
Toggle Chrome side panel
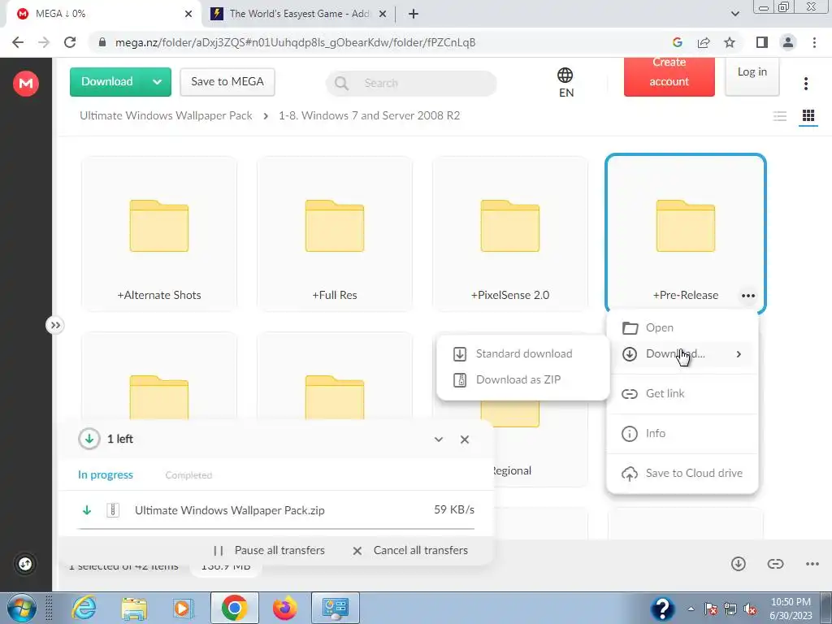pyautogui.click(x=762, y=42)
